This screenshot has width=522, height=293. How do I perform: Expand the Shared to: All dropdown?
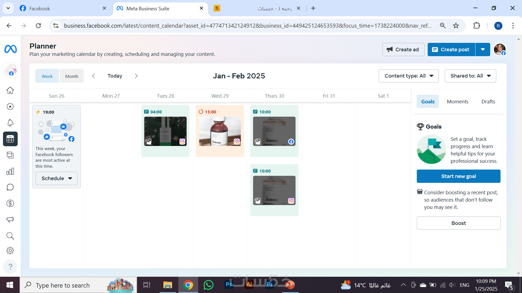tap(470, 76)
